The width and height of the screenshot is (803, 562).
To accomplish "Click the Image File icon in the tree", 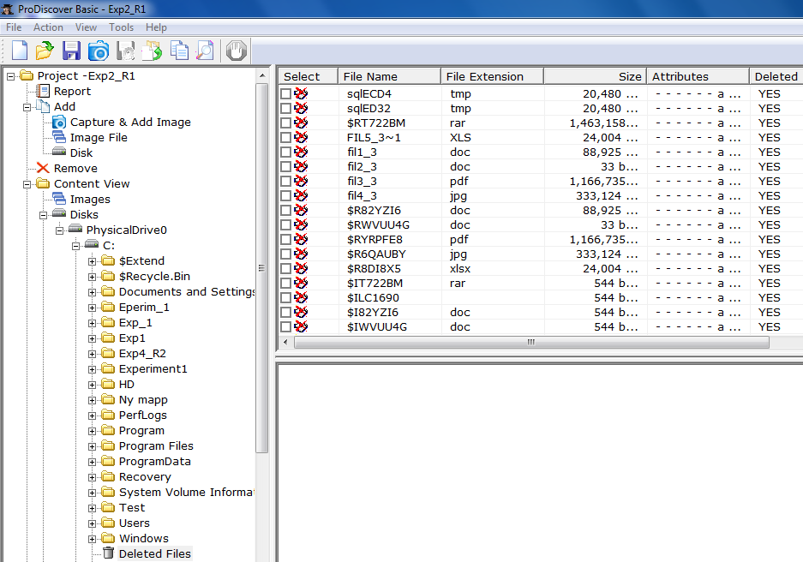I will [x=59, y=137].
